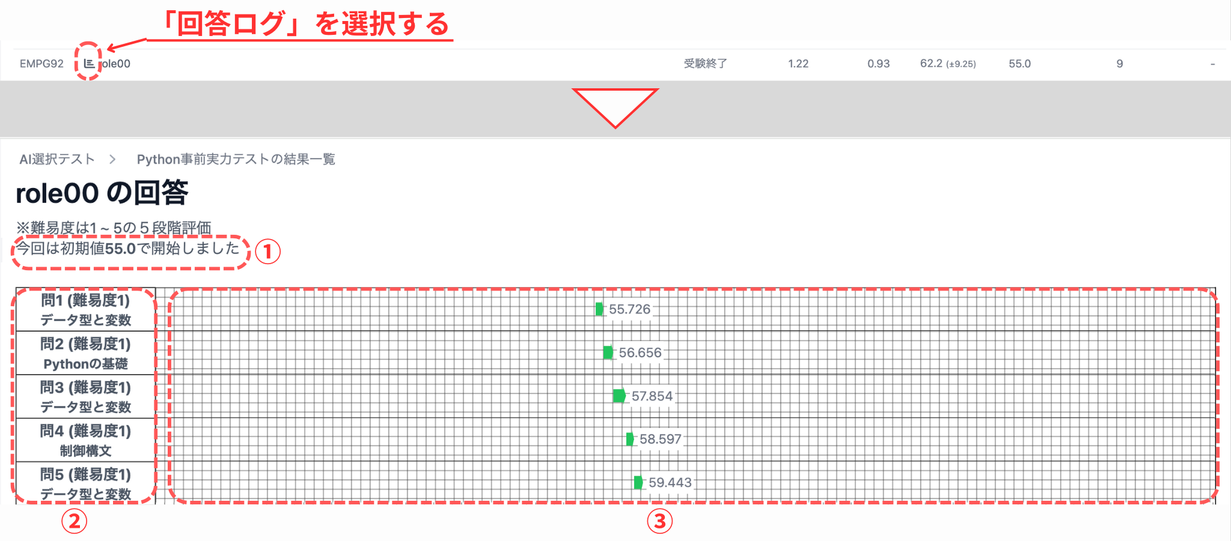Open the role00 user name link
Screen dimensions: 1231x541
pos(118,63)
